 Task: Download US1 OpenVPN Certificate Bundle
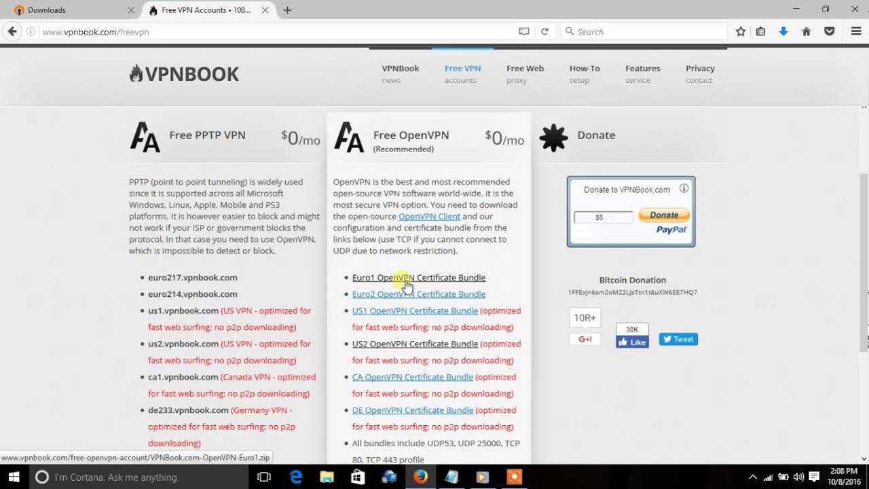(x=415, y=310)
